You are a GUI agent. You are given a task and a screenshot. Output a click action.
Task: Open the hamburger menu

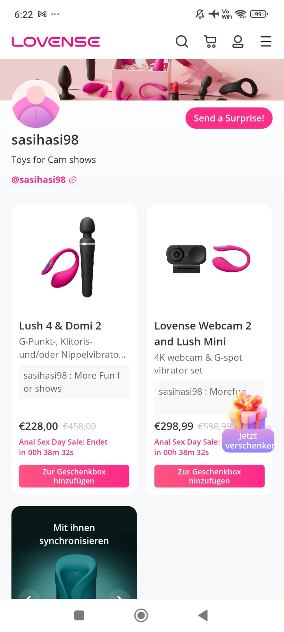[x=266, y=41]
